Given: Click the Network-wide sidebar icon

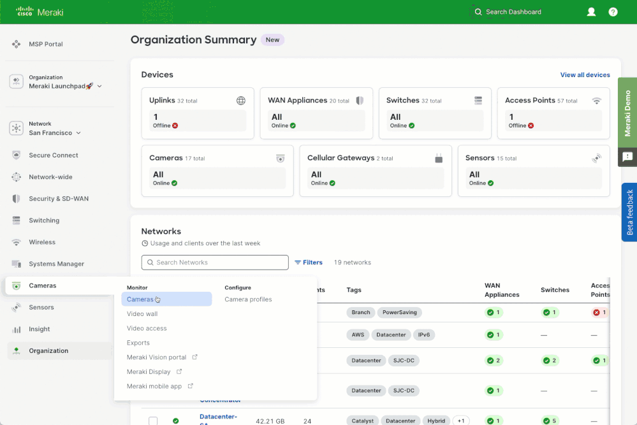Looking at the screenshot, I should click(x=16, y=177).
